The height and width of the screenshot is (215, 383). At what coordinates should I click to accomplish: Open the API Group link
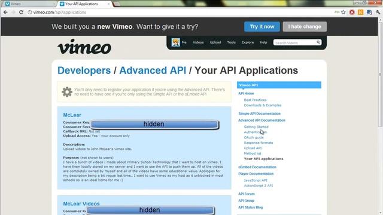coord(246,201)
